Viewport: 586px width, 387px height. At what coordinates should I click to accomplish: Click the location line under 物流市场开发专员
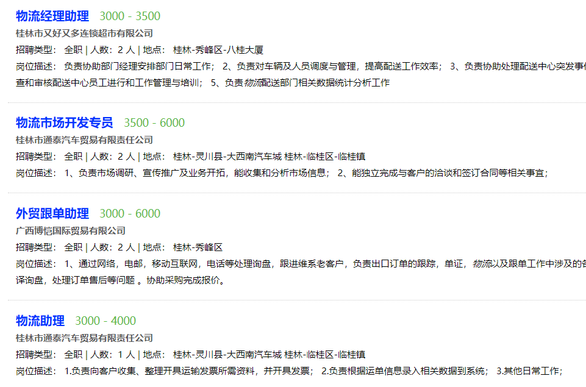click(269, 157)
